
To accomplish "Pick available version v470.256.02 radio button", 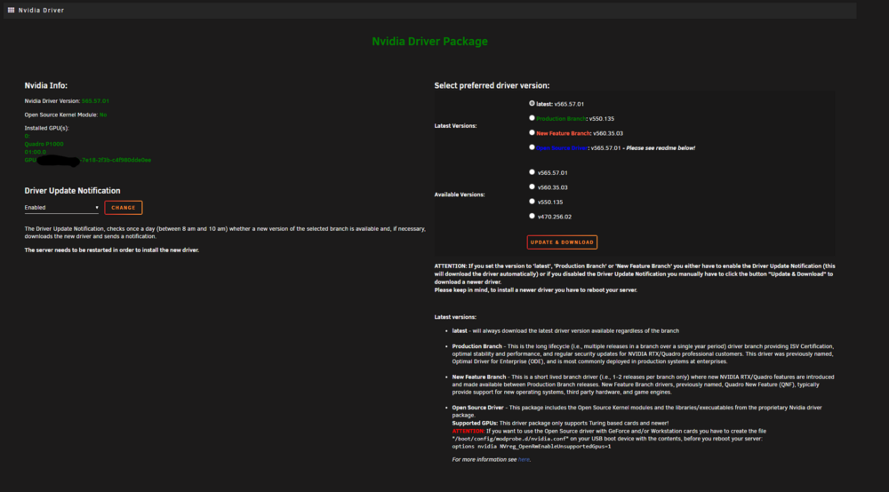I will pyautogui.click(x=532, y=217).
